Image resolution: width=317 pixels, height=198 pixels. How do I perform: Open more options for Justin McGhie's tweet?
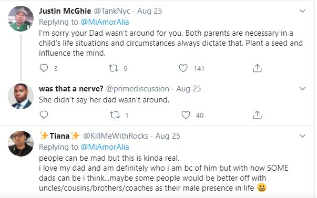(x=302, y=11)
